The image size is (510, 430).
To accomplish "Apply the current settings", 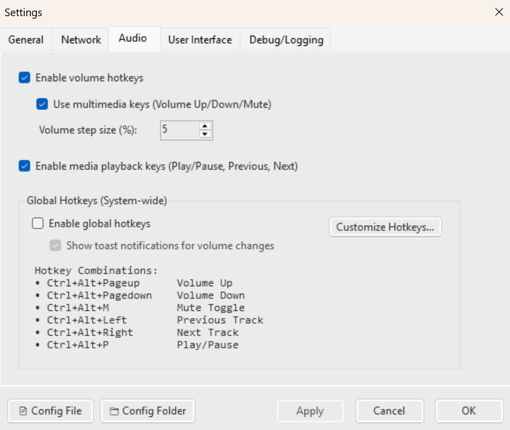I will 310,411.
